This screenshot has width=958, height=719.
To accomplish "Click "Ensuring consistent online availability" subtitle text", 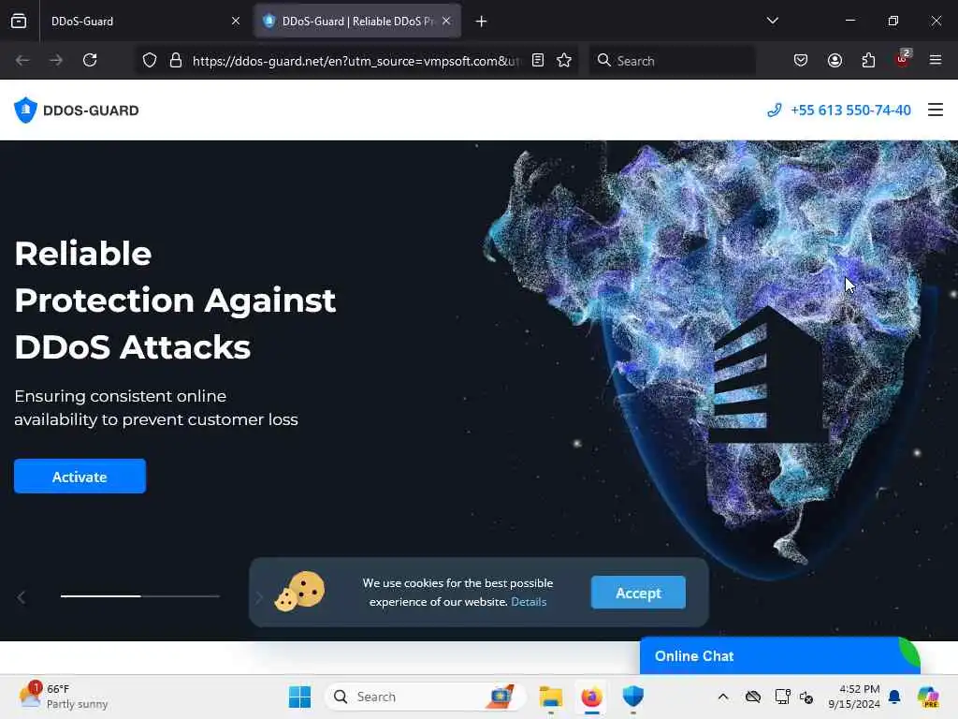I will (x=156, y=408).
